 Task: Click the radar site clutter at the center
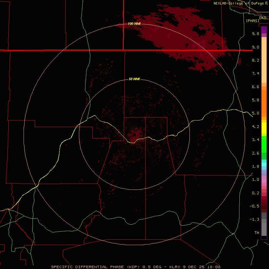[x=134, y=135]
